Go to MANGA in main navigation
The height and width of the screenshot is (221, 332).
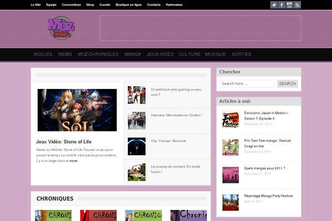(133, 54)
